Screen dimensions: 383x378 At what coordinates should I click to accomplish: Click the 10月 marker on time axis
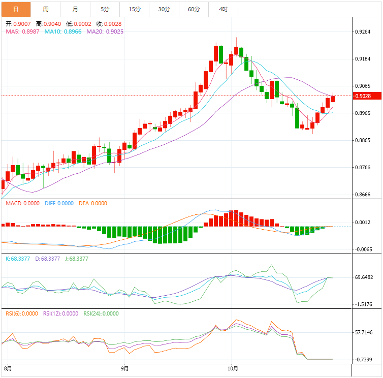(x=232, y=368)
